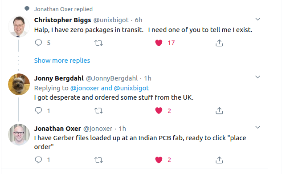The width and height of the screenshot is (282, 174).
Task: Reply to Christopher Biggs' tweet
Action: click(38, 43)
